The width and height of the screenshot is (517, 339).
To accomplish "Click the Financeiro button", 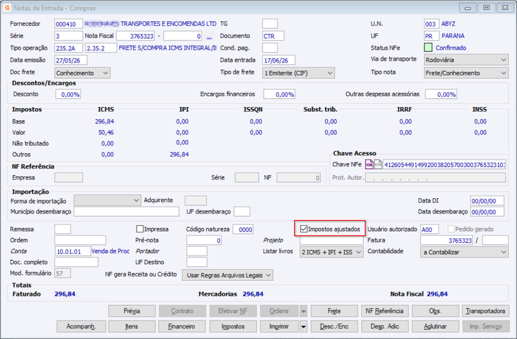I will click(x=182, y=327).
